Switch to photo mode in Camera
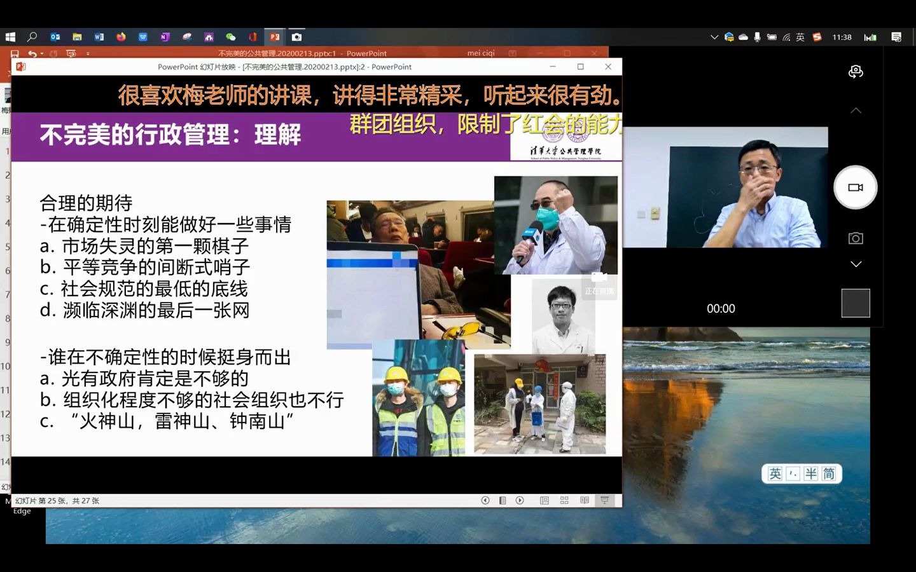The image size is (916, 572). click(x=856, y=238)
